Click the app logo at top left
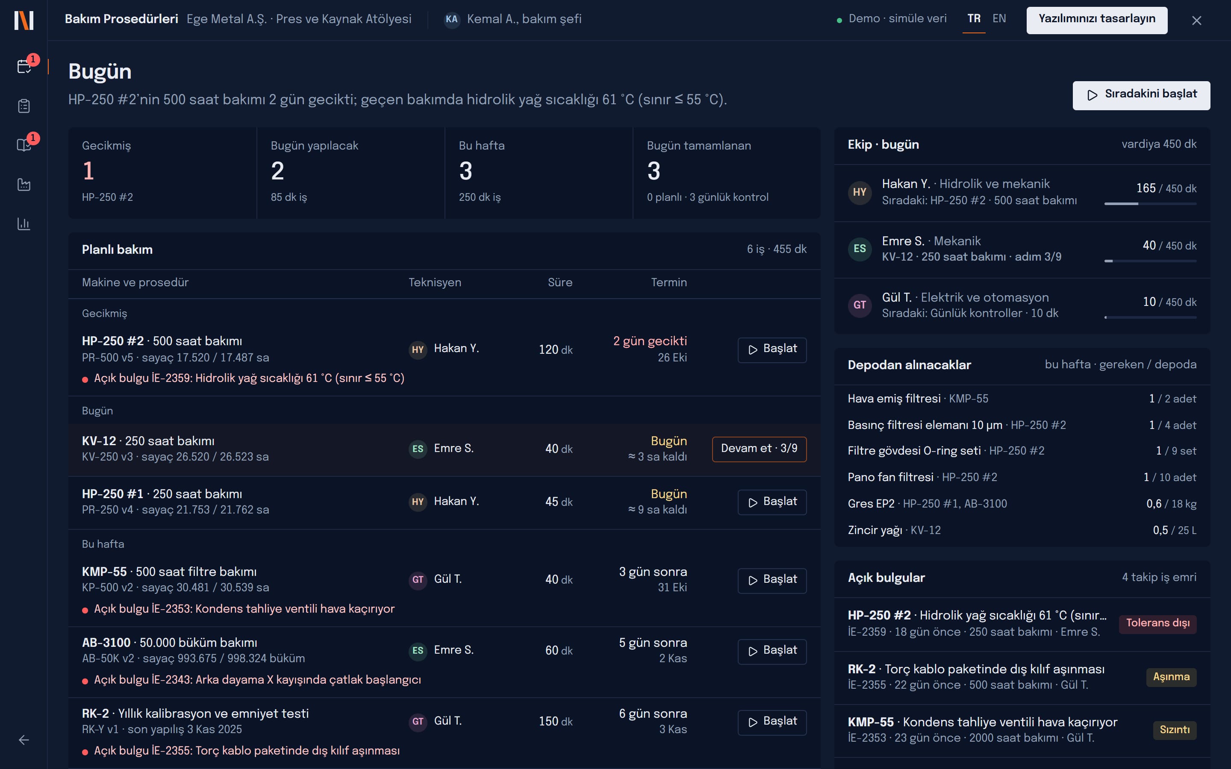Image resolution: width=1231 pixels, height=769 pixels. 24,21
